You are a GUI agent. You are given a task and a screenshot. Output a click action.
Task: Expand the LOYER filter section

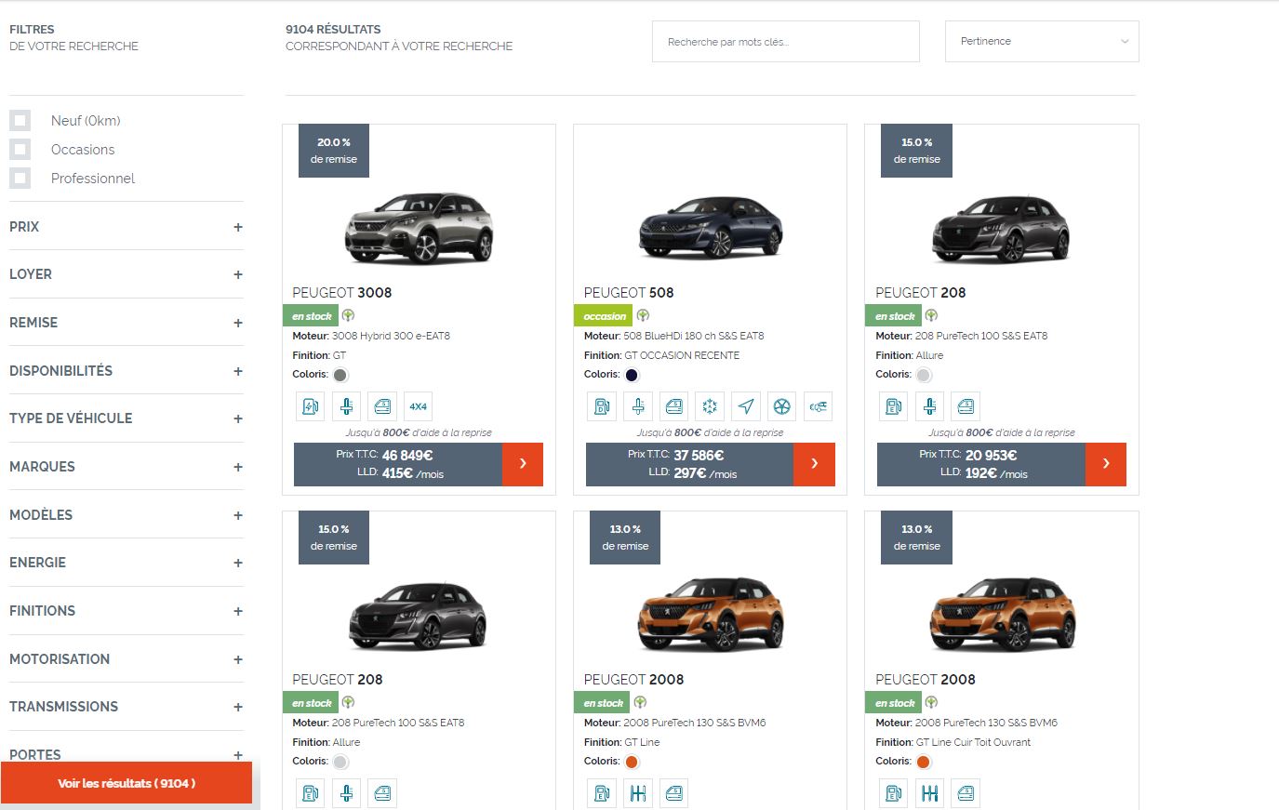point(127,274)
